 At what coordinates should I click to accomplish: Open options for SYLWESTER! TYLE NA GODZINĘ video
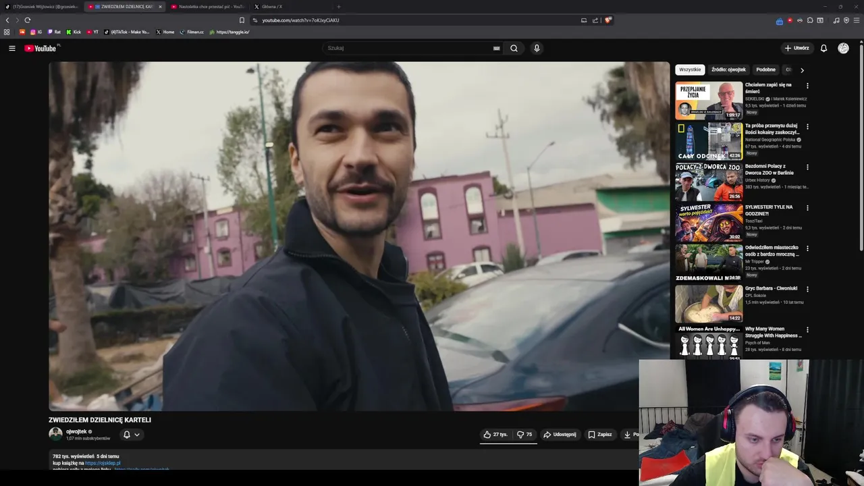tap(807, 208)
